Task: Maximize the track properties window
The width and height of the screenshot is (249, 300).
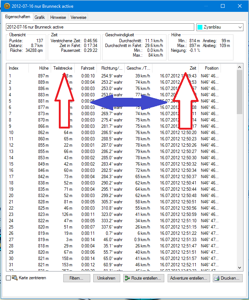Action: [222, 6]
